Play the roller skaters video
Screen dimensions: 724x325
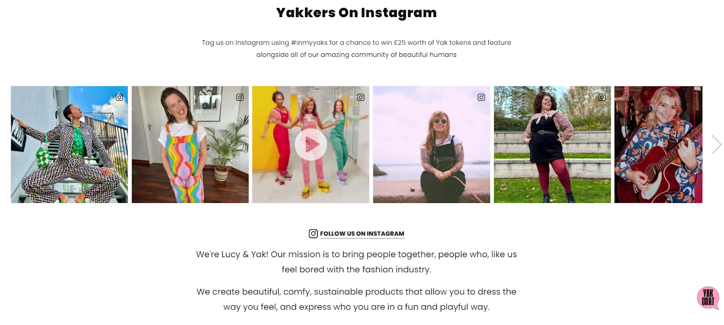tap(311, 145)
